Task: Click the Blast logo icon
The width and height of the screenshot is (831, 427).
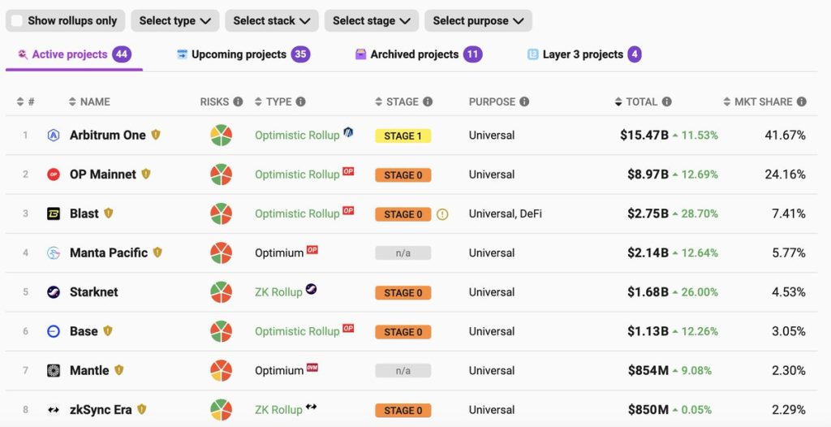Action: click(54, 213)
